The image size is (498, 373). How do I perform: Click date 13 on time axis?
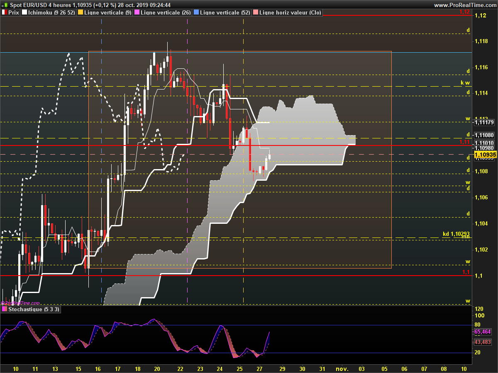pyautogui.click(x=55, y=368)
